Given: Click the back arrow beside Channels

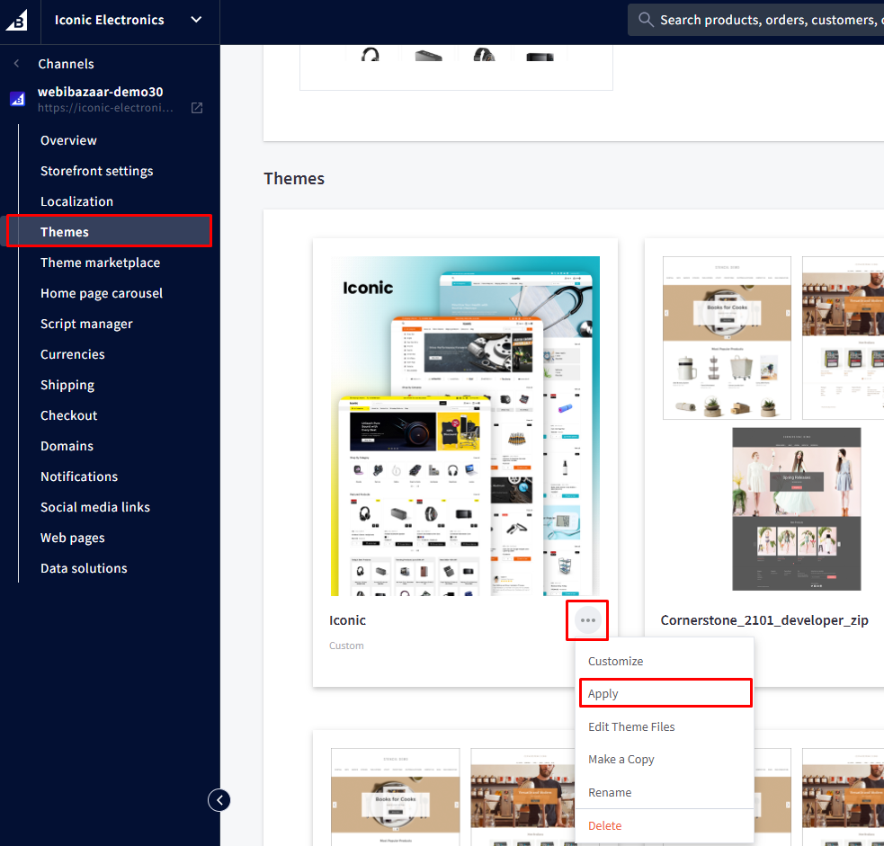Looking at the screenshot, I should coord(16,64).
